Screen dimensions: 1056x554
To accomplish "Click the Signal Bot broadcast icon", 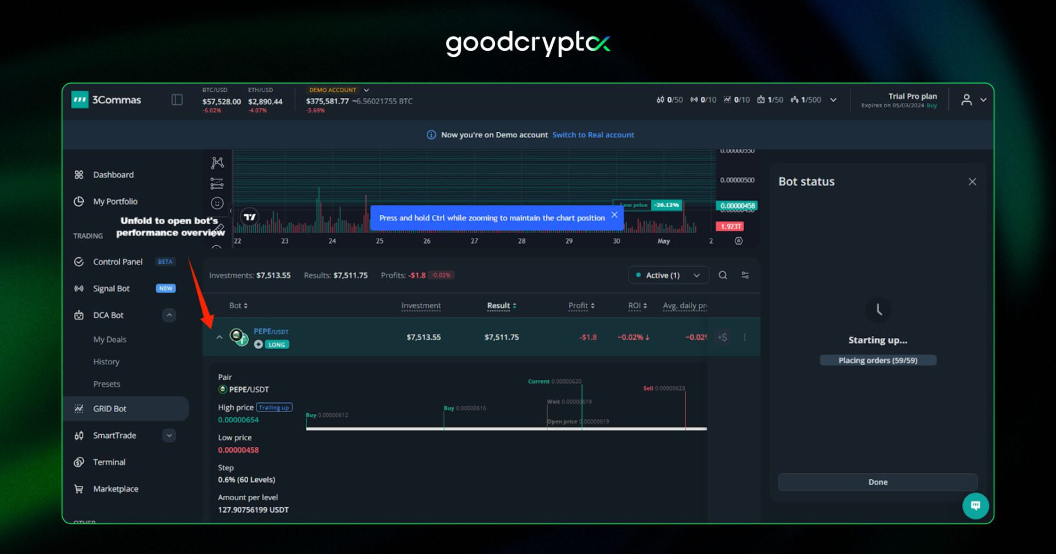I will tap(79, 289).
